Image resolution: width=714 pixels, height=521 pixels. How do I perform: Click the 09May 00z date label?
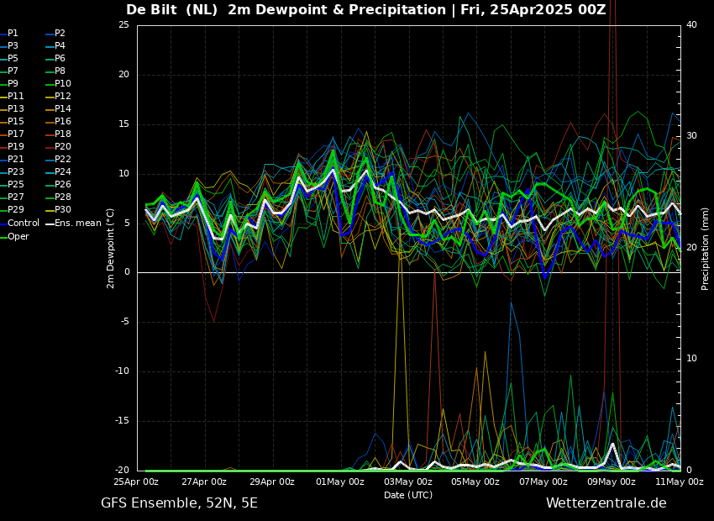[612, 482]
